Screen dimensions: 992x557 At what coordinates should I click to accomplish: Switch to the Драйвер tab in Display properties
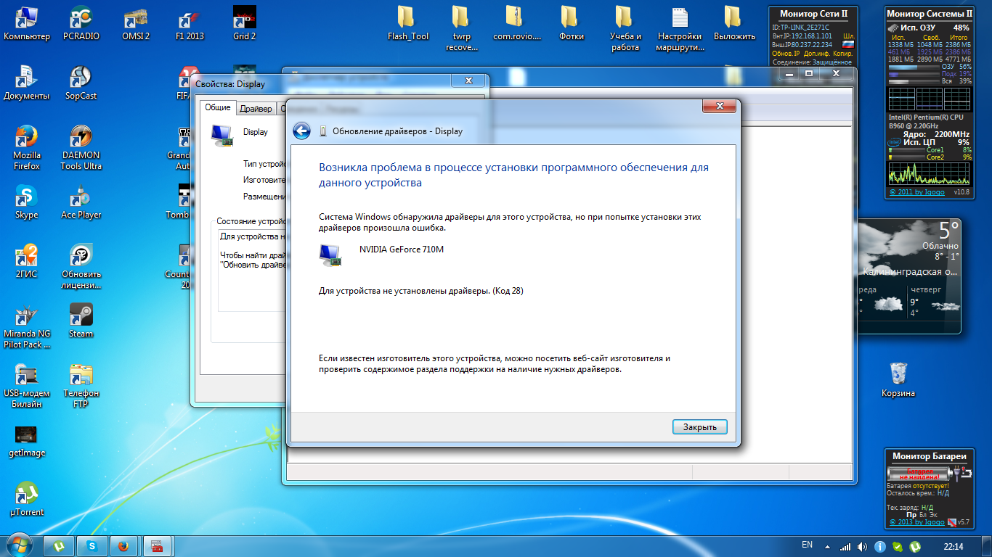256,109
